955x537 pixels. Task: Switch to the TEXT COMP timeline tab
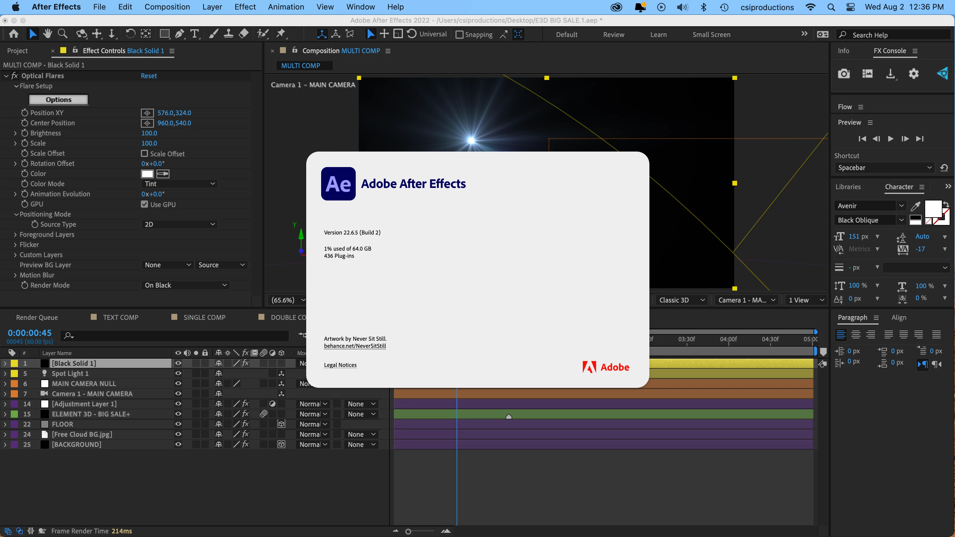[121, 318]
